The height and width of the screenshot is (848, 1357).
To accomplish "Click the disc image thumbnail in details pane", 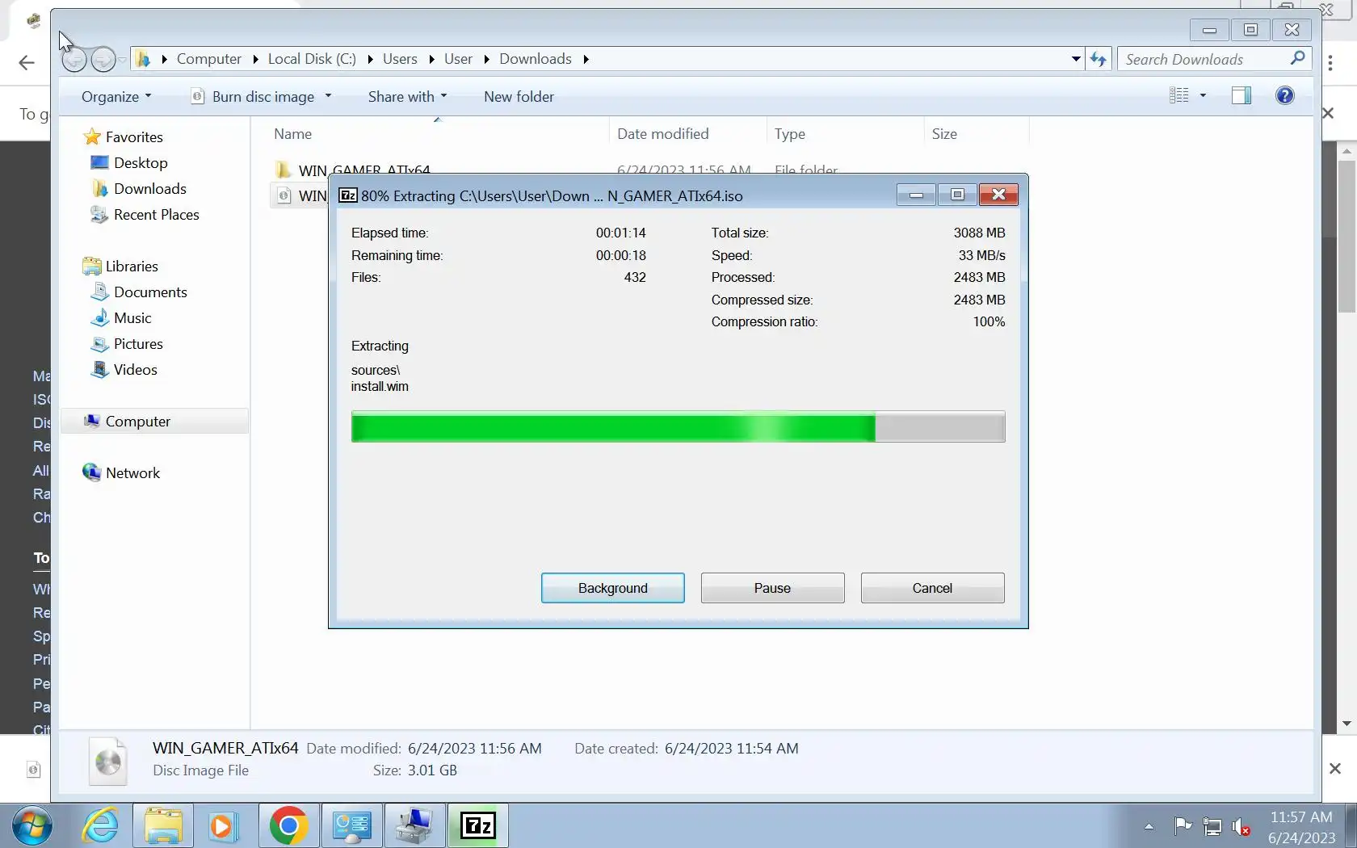I will [107, 762].
